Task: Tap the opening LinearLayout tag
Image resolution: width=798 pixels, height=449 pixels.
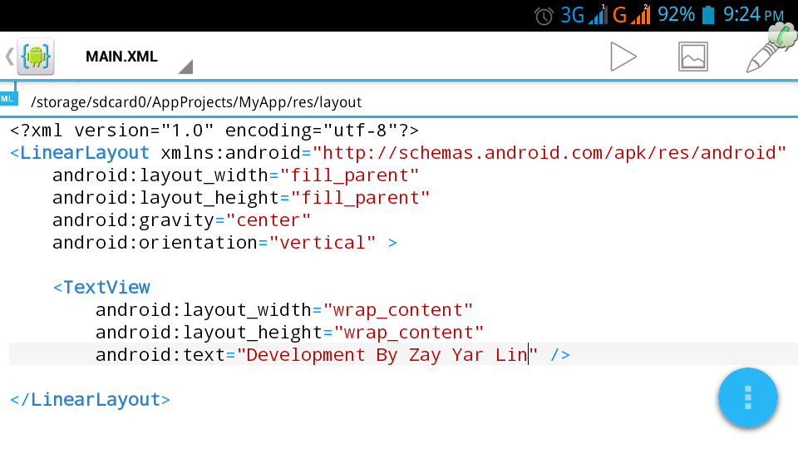Action: point(80,153)
